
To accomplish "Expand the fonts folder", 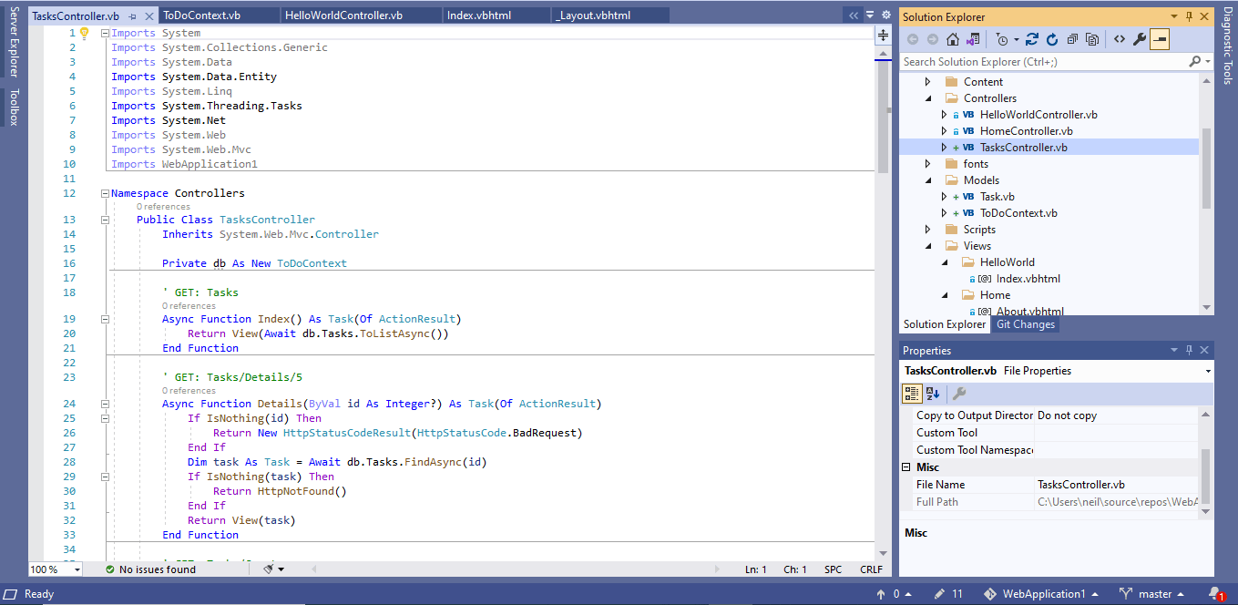I will [x=927, y=163].
